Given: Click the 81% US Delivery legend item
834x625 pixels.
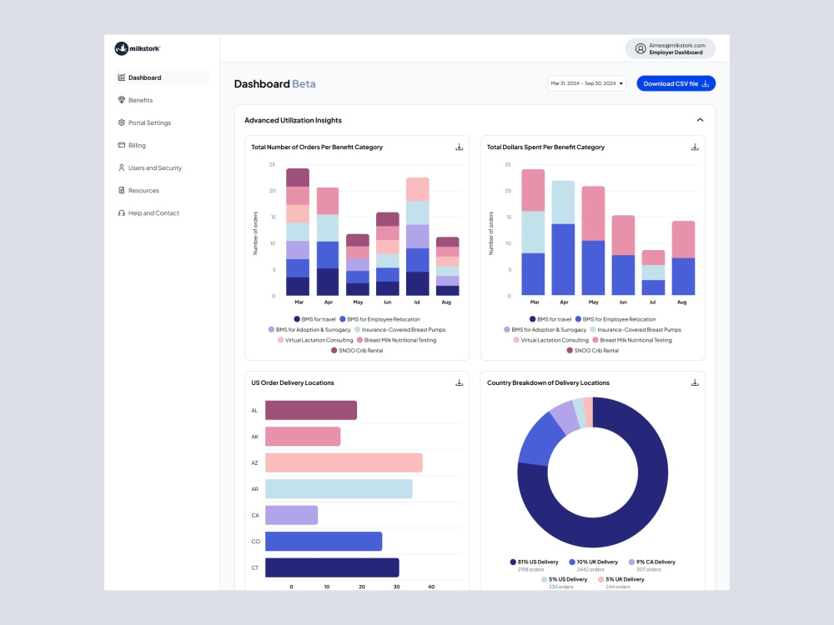Looking at the screenshot, I should tap(534, 566).
